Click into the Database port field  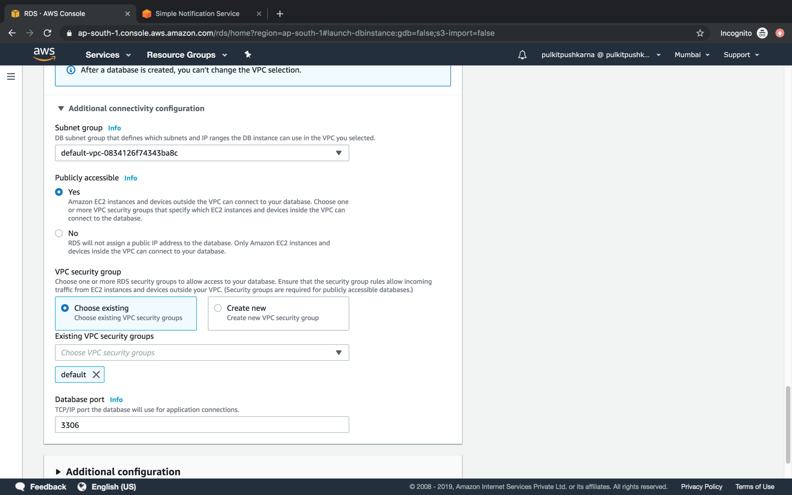tap(202, 425)
